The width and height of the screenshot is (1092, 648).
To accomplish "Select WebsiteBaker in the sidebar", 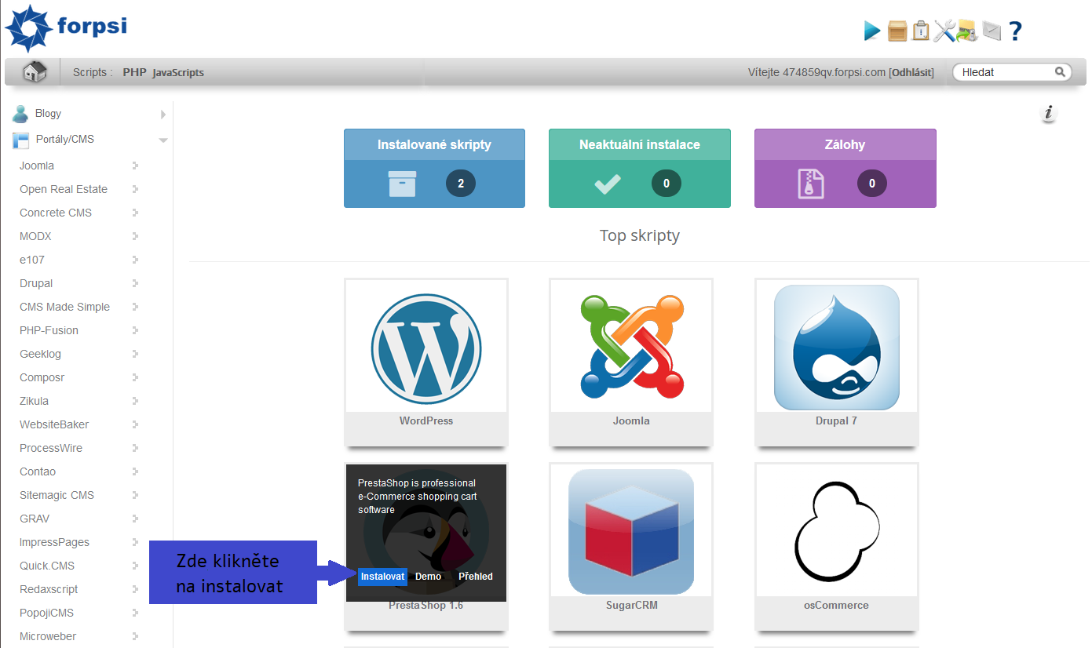I will 54,424.
